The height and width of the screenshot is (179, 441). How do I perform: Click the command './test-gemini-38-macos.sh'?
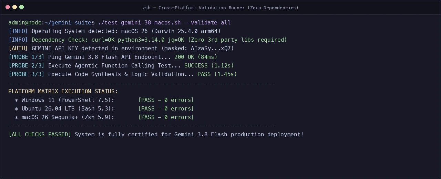(x=140, y=23)
